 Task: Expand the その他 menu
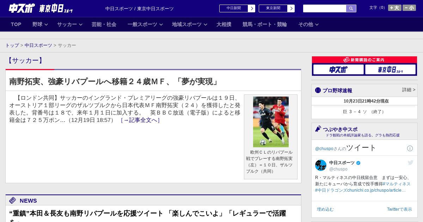coord(308,24)
